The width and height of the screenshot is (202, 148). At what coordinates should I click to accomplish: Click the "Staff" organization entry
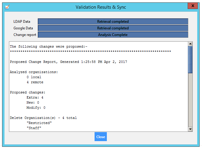click(34, 128)
